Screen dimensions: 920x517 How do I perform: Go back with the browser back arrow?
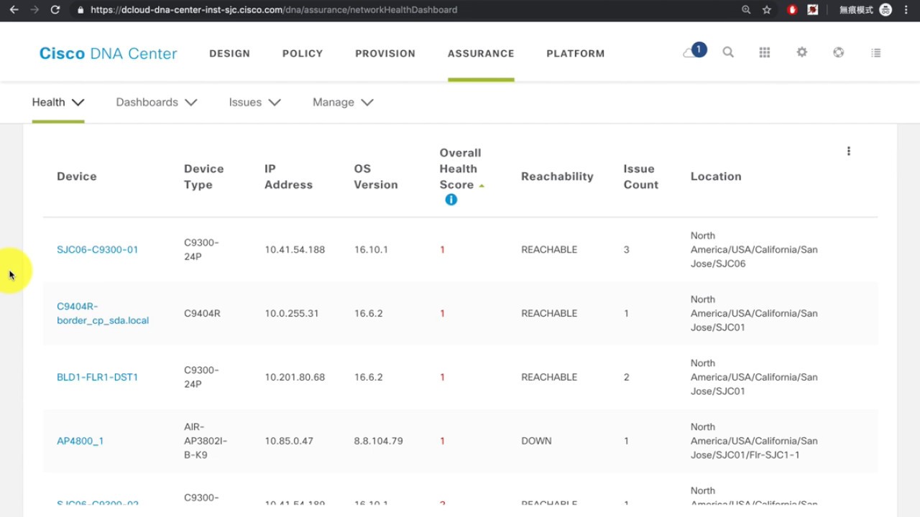14,10
